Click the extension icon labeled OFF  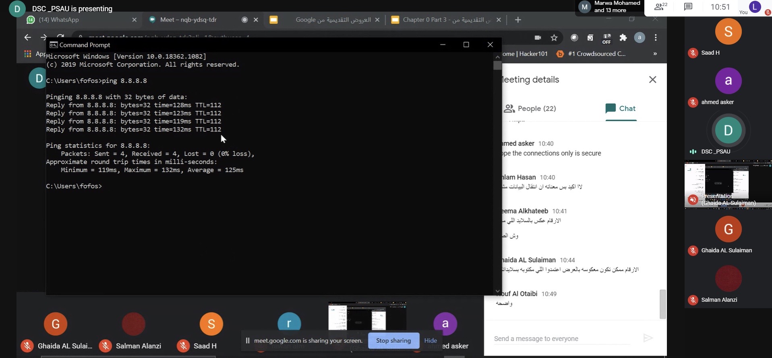[606, 38]
